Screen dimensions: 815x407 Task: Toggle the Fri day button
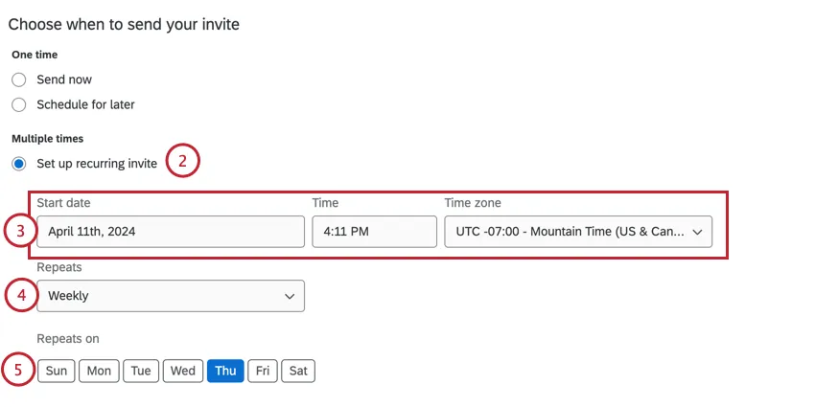click(x=263, y=371)
